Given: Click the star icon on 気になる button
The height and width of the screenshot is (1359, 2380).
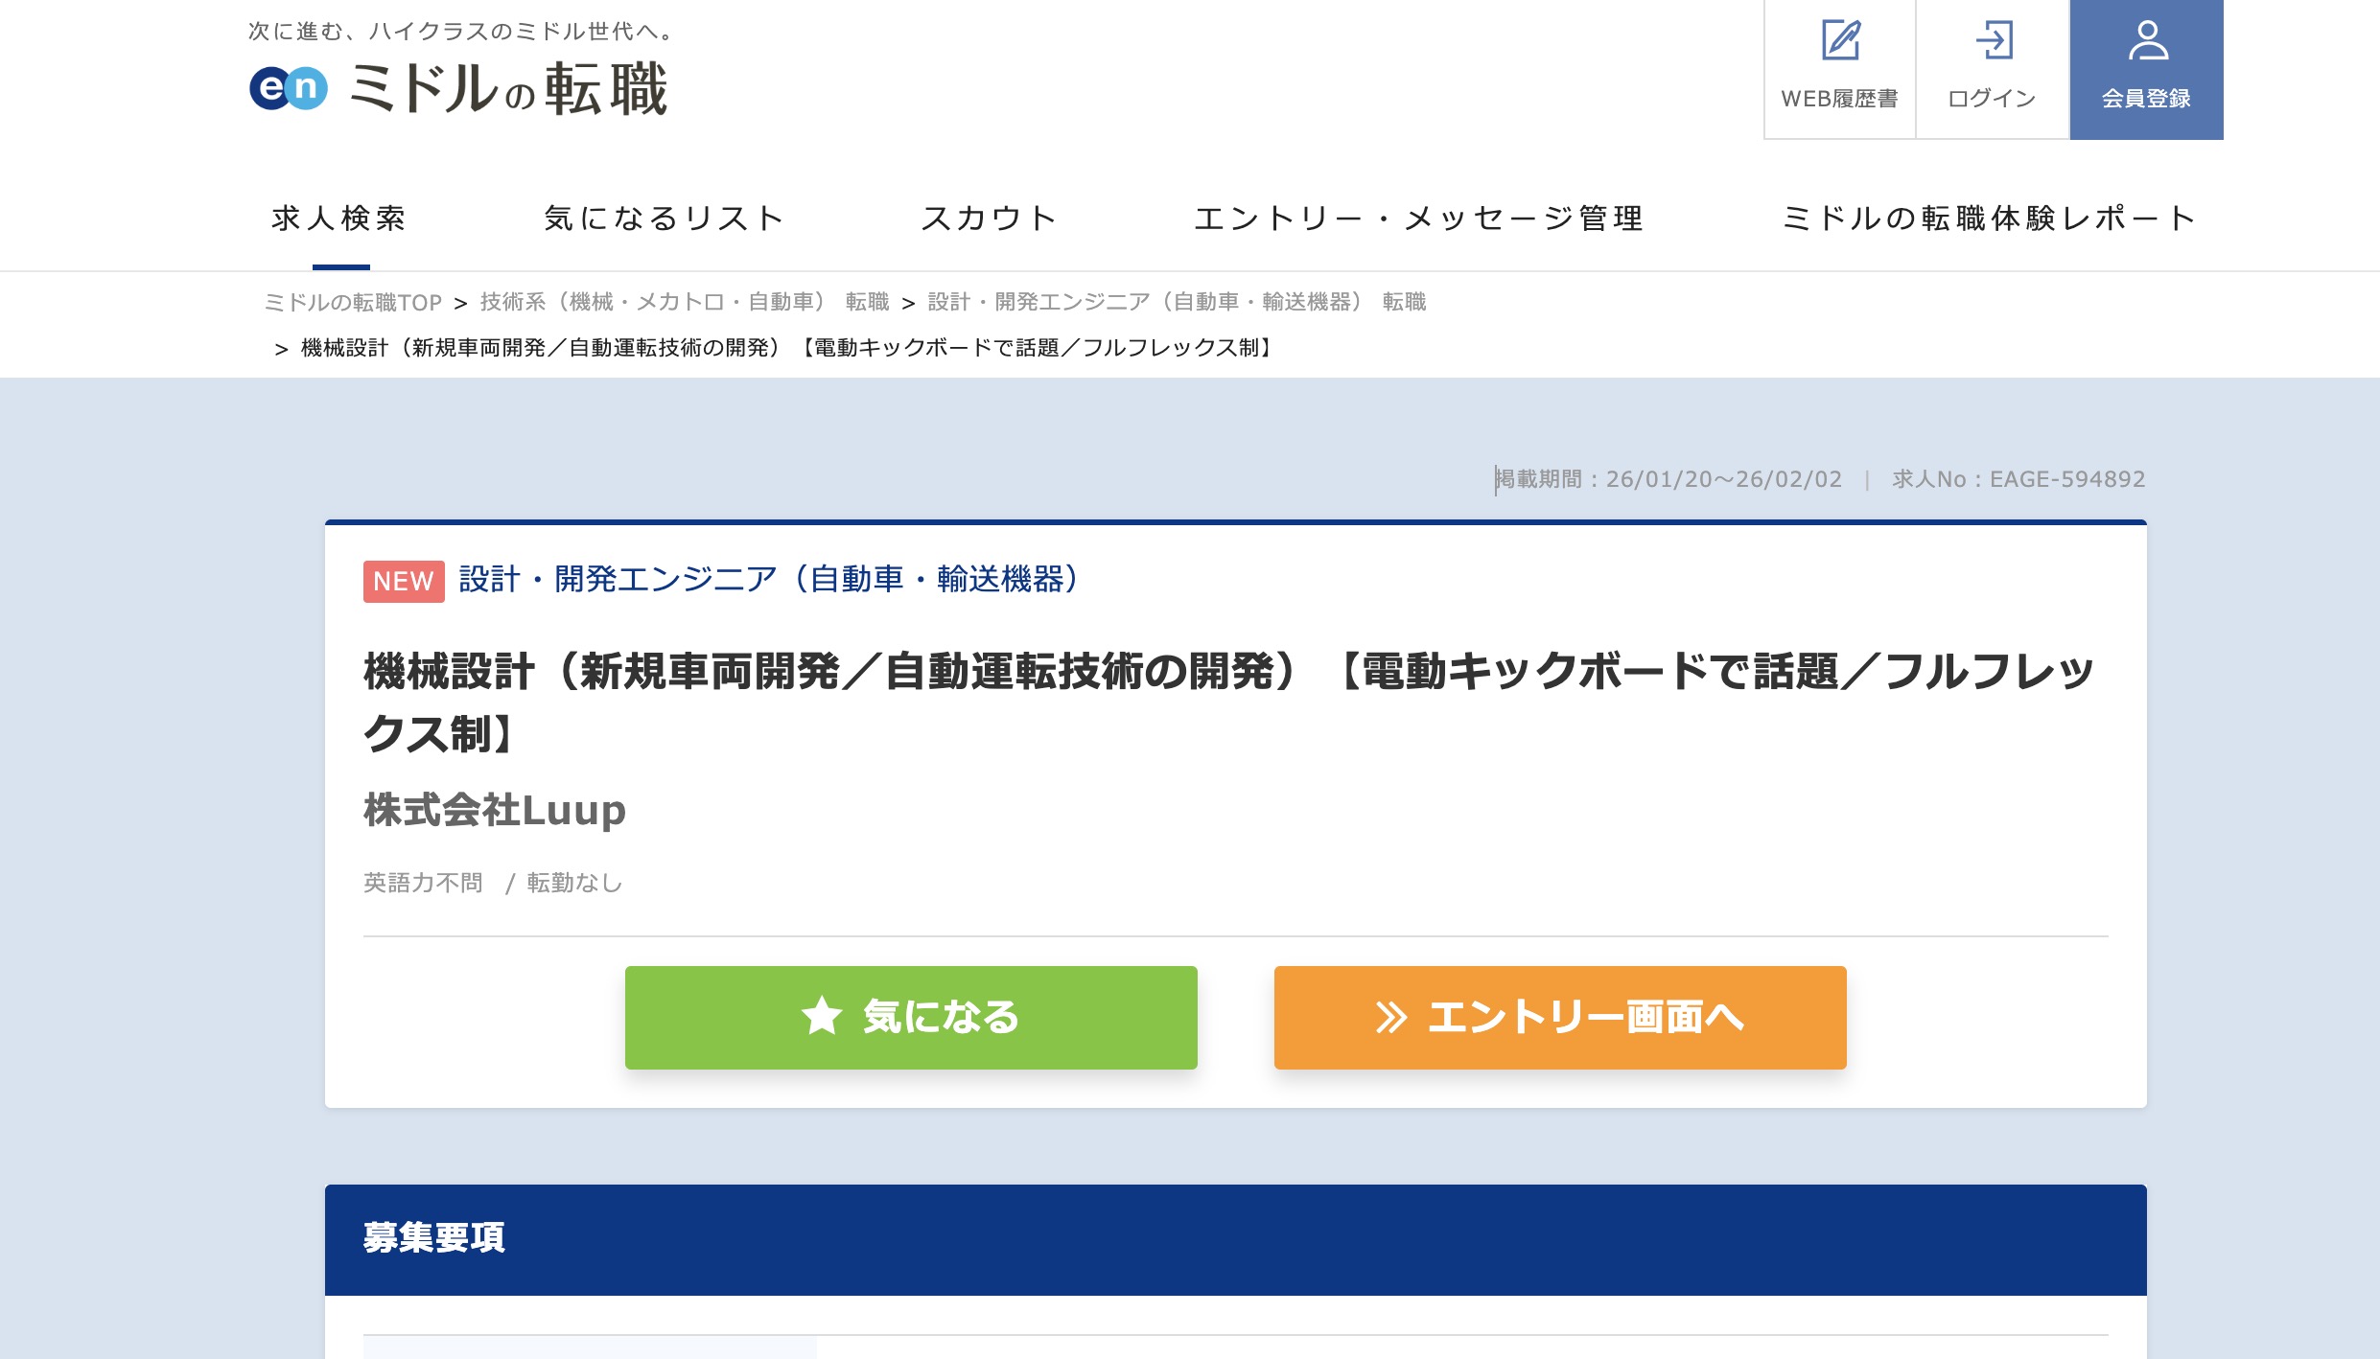Looking at the screenshot, I should click(822, 1017).
